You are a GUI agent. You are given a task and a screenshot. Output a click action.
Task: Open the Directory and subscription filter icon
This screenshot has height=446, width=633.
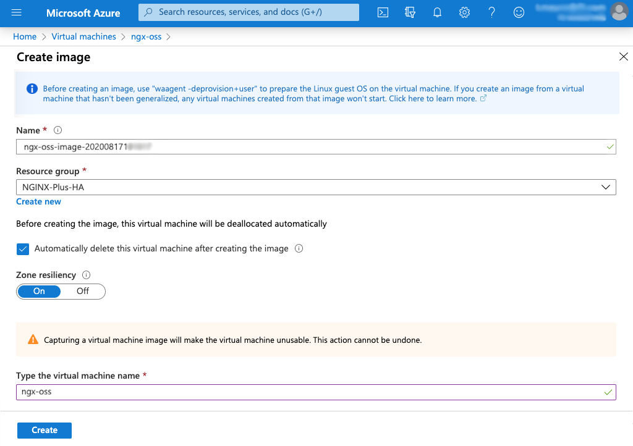coord(410,12)
